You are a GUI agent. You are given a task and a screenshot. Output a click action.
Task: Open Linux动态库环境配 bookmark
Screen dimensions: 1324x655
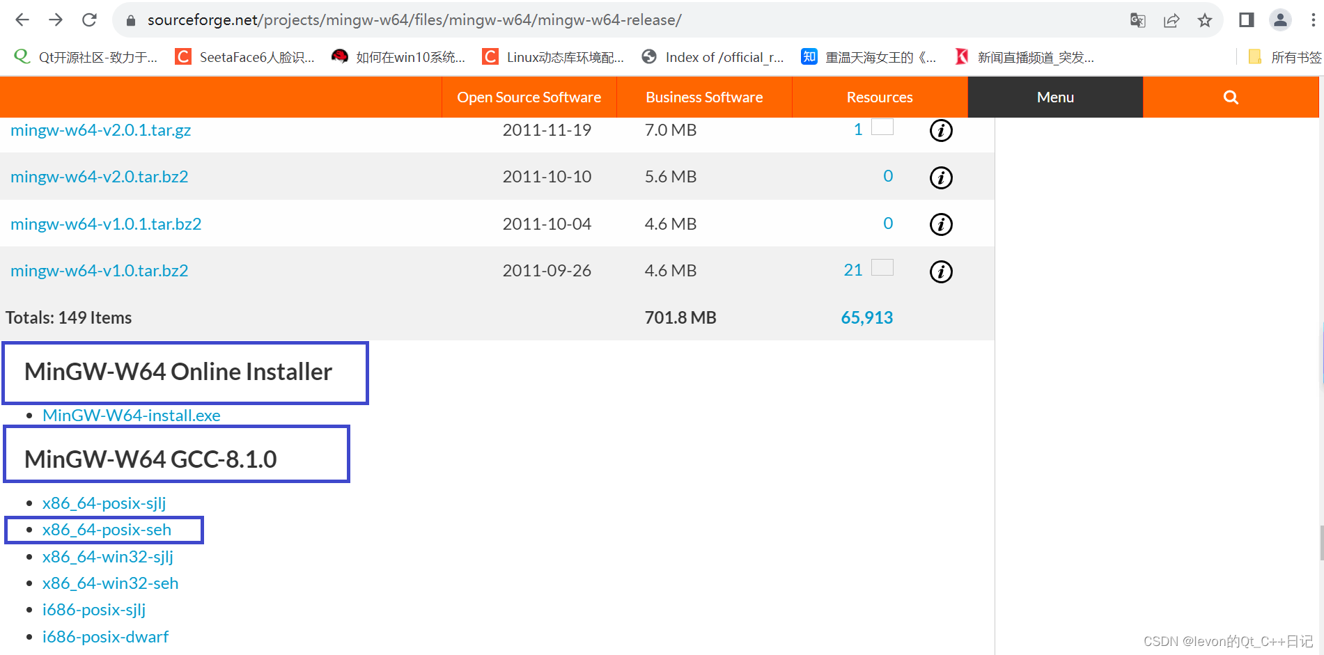[553, 57]
